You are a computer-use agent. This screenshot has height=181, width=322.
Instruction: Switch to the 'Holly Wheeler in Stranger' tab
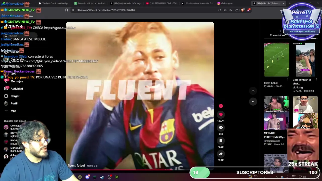tap(126, 3)
